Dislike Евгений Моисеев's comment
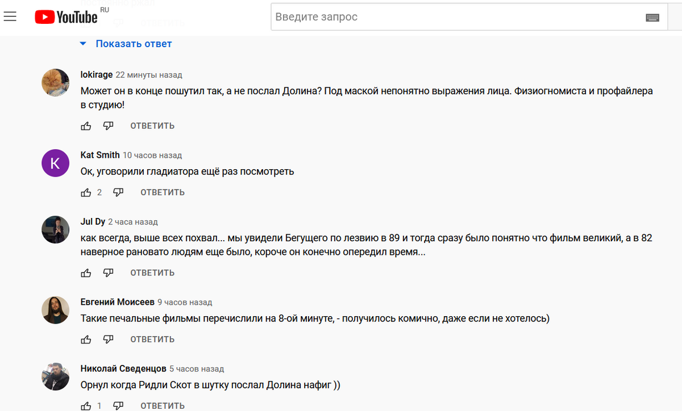 [x=108, y=339]
